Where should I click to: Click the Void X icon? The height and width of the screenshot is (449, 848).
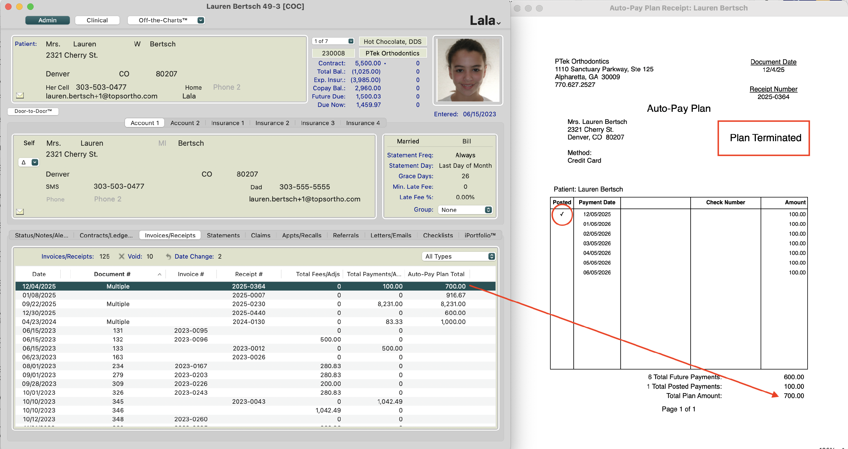click(122, 256)
